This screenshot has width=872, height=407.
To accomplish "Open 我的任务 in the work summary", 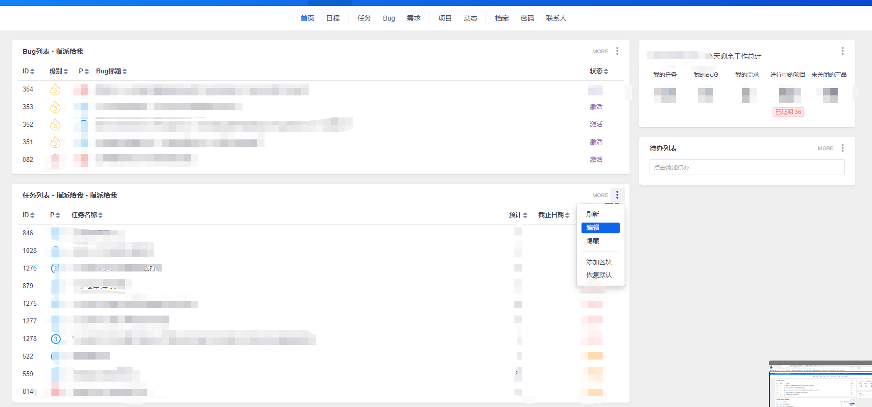I will coord(665,75).
